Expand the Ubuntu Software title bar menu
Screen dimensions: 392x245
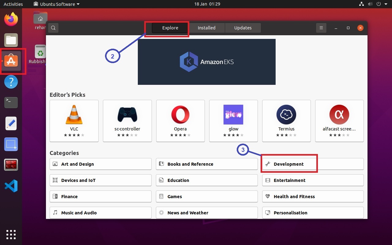pyautogui.click(x=56, y=4)
